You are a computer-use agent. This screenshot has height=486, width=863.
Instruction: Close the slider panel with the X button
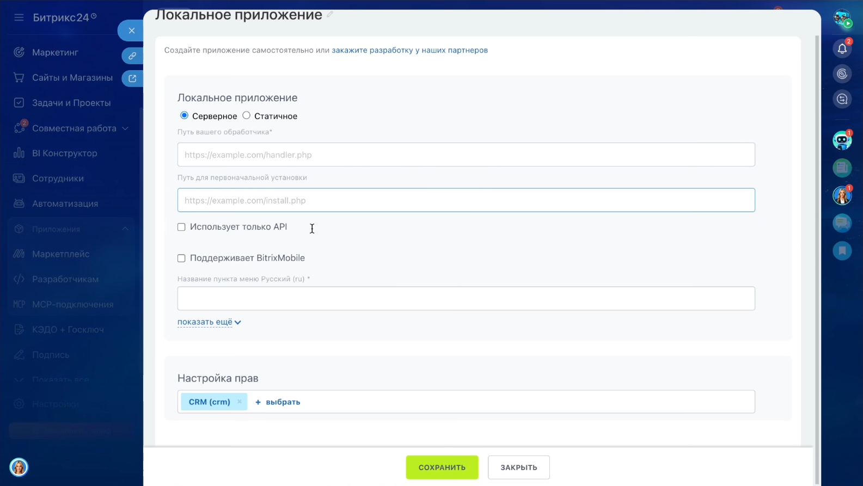coord(131,31)
